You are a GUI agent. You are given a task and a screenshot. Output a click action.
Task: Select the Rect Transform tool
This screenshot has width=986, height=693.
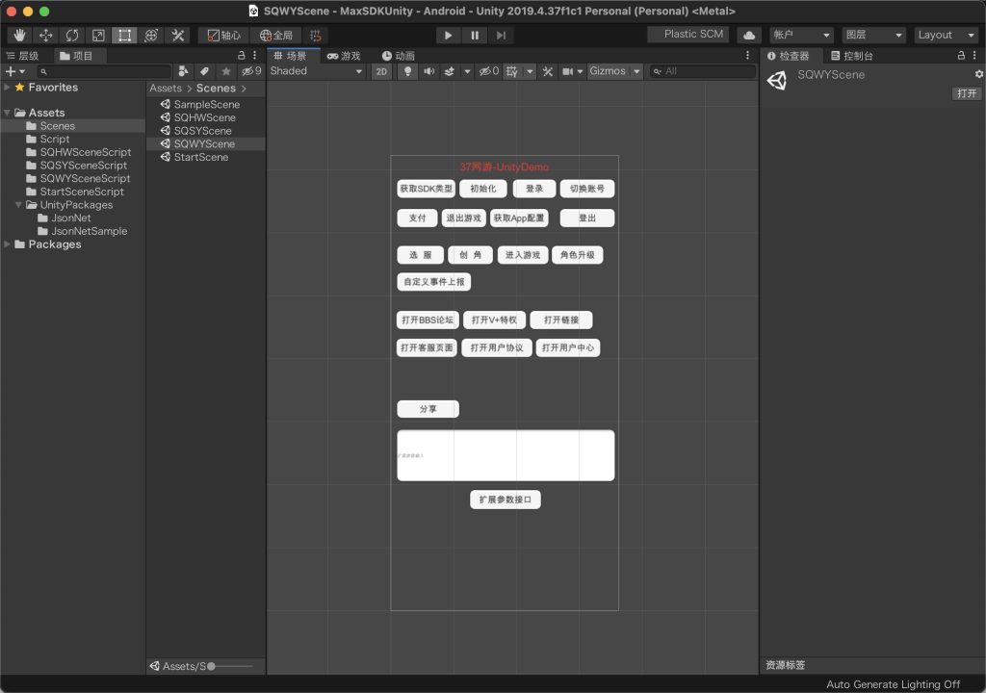[124, 36]
